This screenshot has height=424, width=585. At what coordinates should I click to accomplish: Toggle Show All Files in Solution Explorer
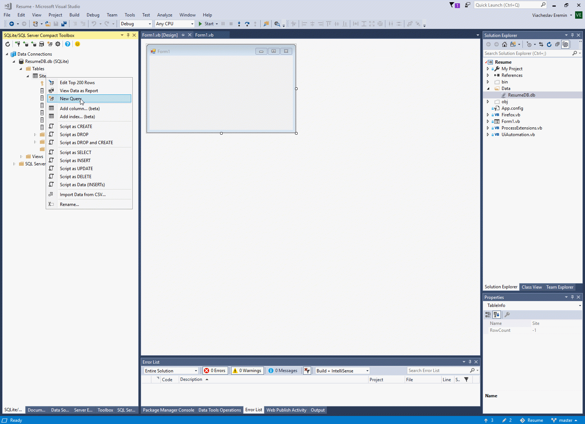coord(565,44)
